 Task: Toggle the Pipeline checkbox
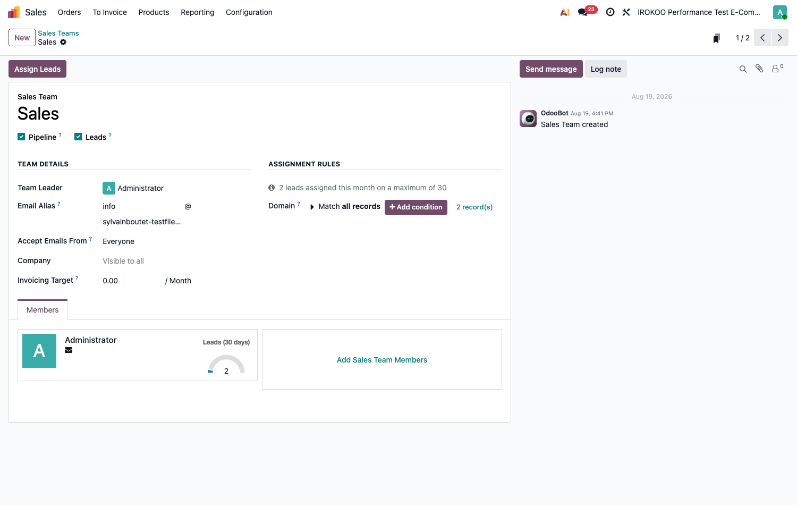point(21,137)
